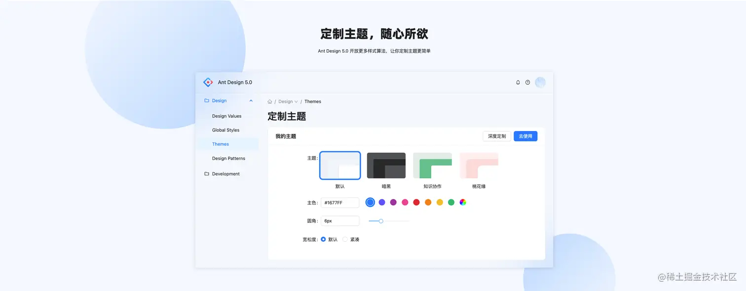Screen dimensions: 746x291
Task: Pick the pink color swatch
Action: 405,202
